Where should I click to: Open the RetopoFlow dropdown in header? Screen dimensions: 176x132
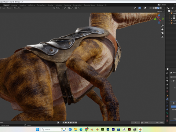coord(18,8)
